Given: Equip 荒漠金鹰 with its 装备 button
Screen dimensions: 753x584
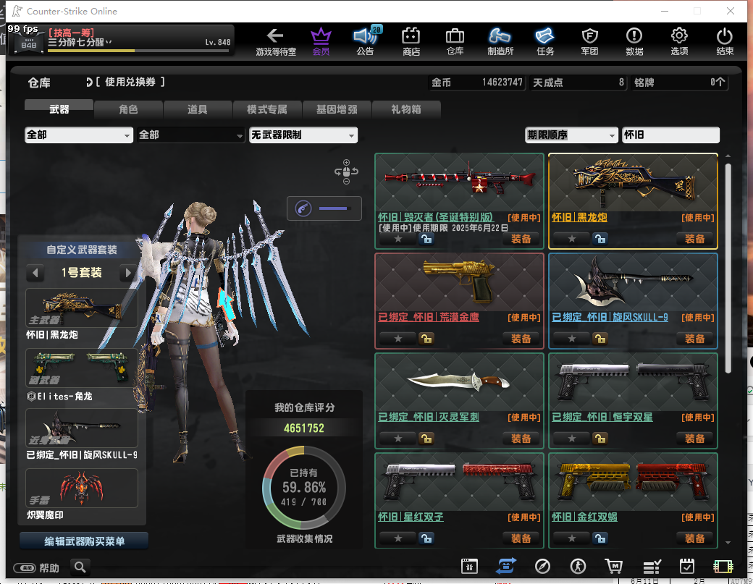Looking at the screenshot, I should (x=521, y=339).
